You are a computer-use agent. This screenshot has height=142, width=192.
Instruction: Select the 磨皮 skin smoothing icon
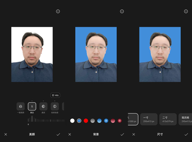pyautogui.click(x=43, y=106)
